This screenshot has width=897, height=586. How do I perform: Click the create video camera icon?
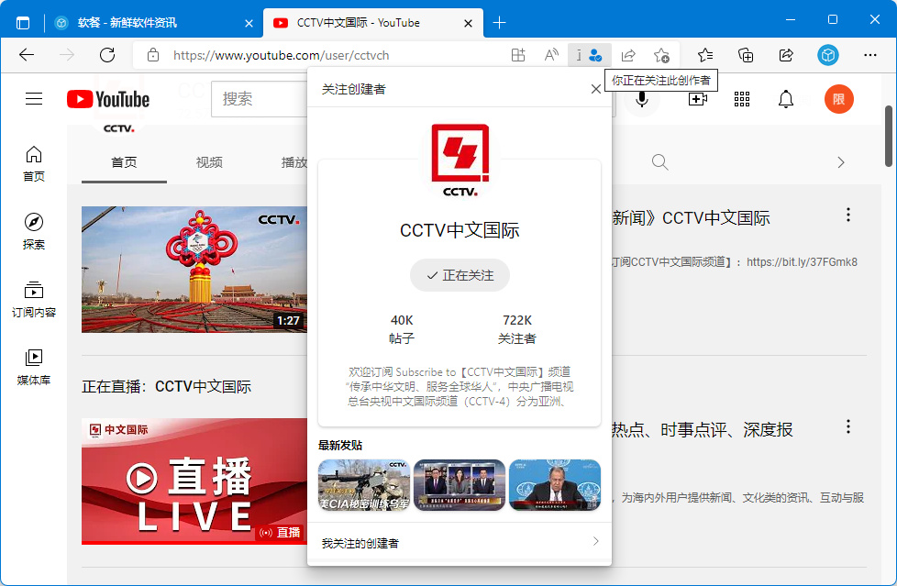[698, 99]
